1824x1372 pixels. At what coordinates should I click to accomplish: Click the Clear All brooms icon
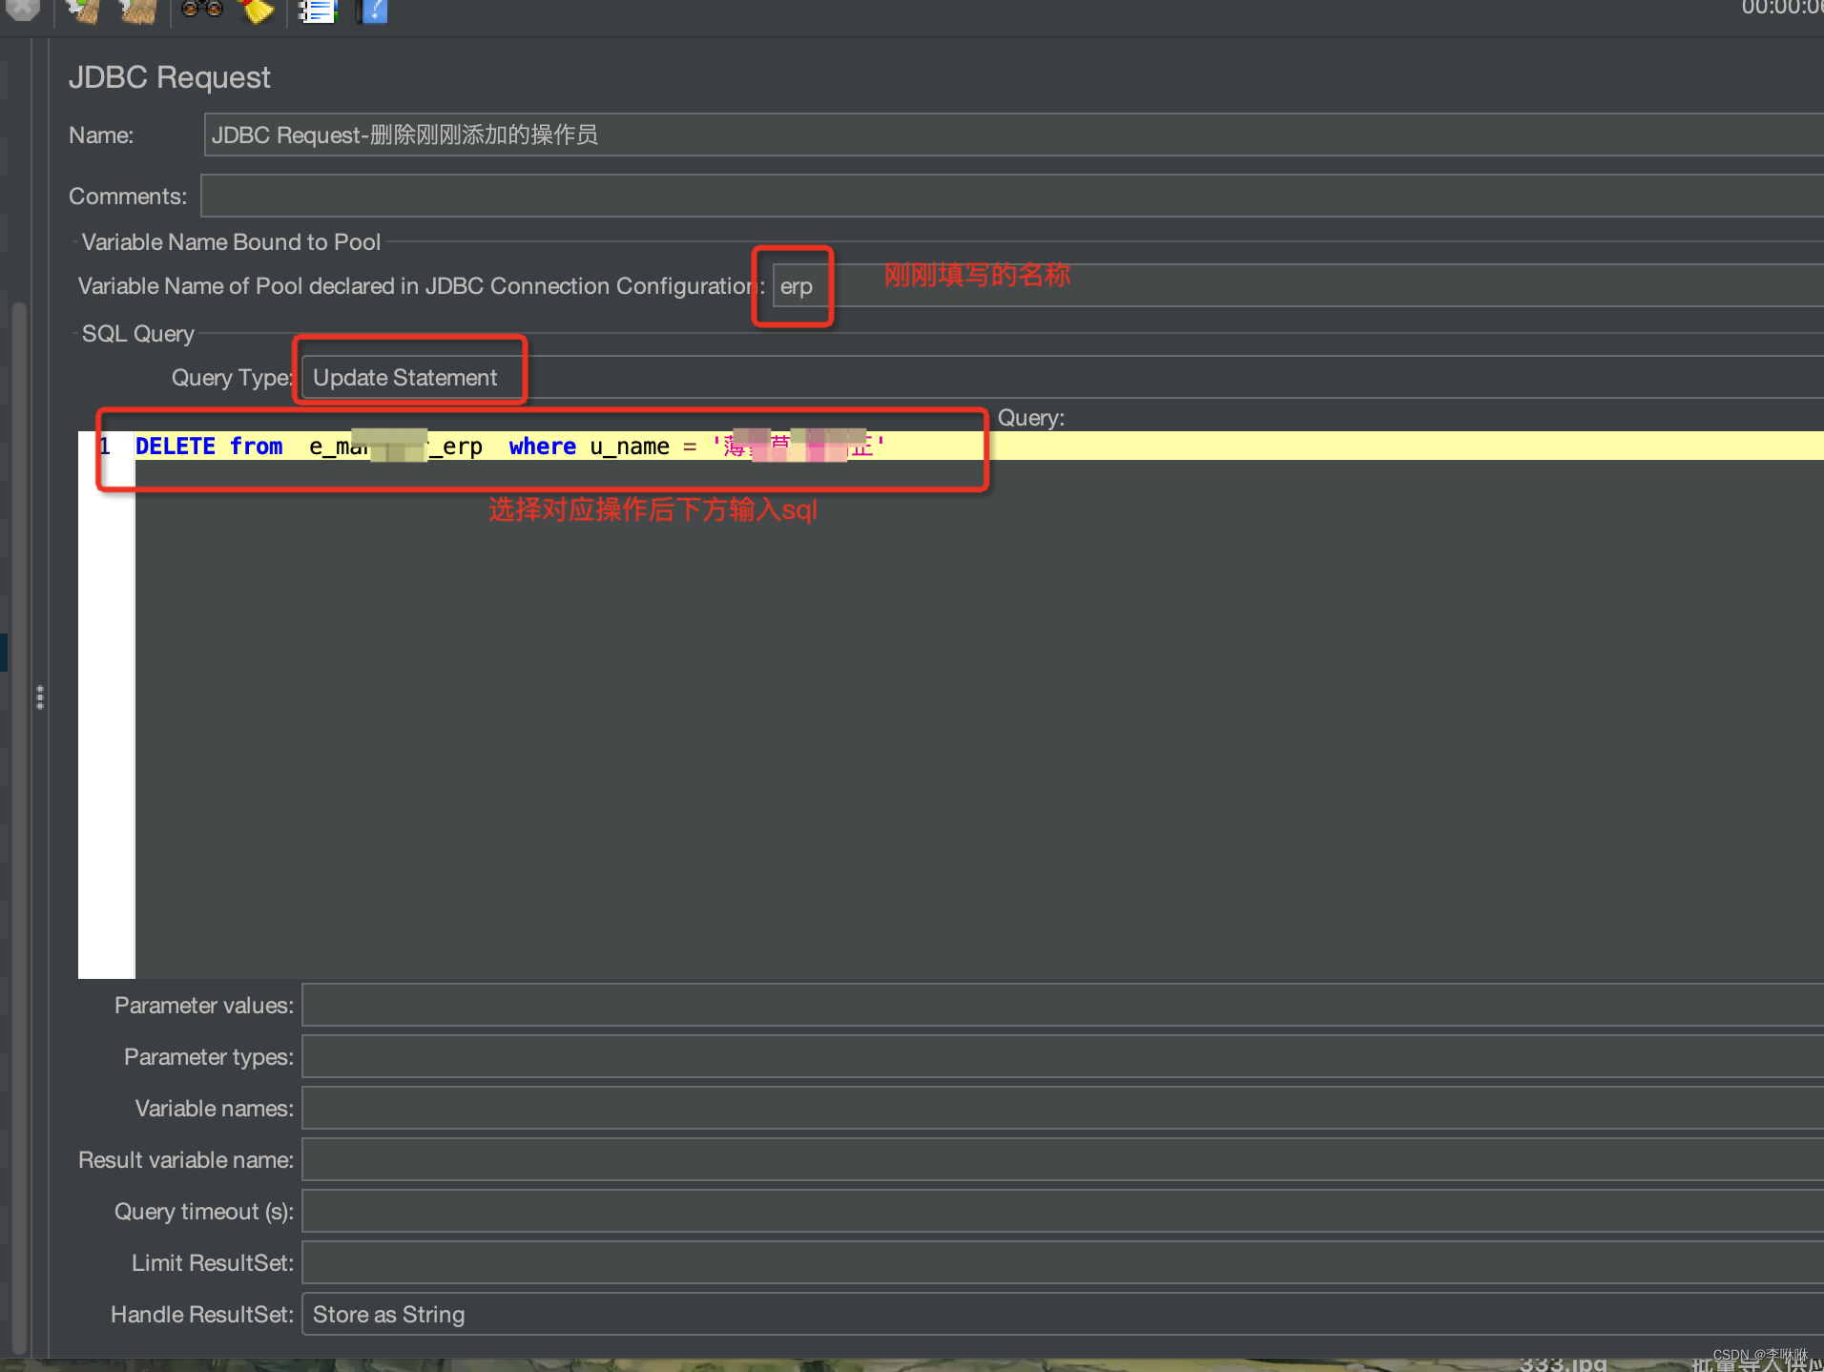(137, 10)
